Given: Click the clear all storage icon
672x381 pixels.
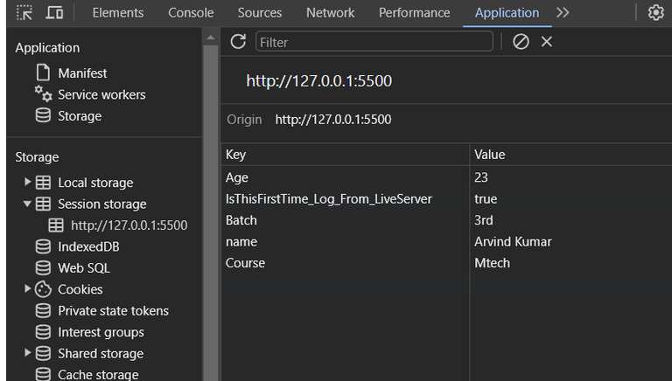Looking at the screenshot, I should 521,42.
